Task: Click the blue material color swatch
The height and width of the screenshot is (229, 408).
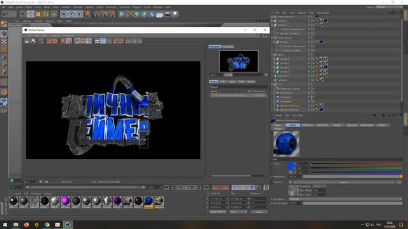Action: pos(291,166)
